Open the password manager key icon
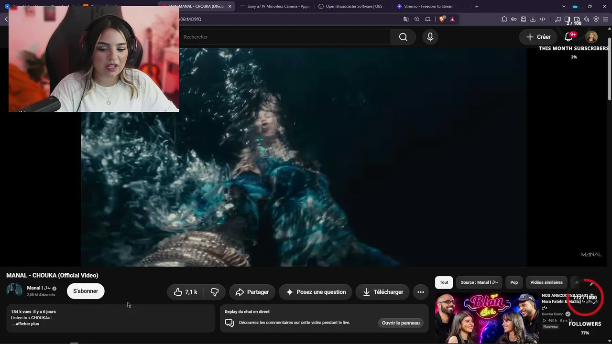Screen dimensions: 612x344 (514, 19)
